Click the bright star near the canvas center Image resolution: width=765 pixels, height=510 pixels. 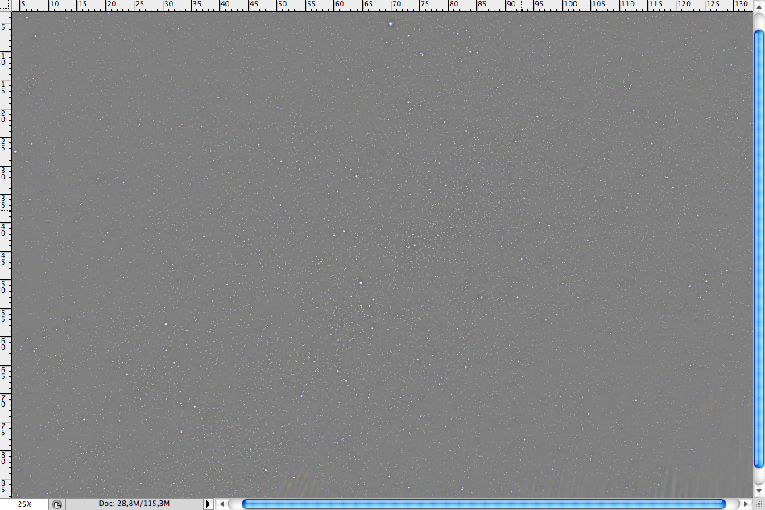pyautogui.click(x=361, y=282)
